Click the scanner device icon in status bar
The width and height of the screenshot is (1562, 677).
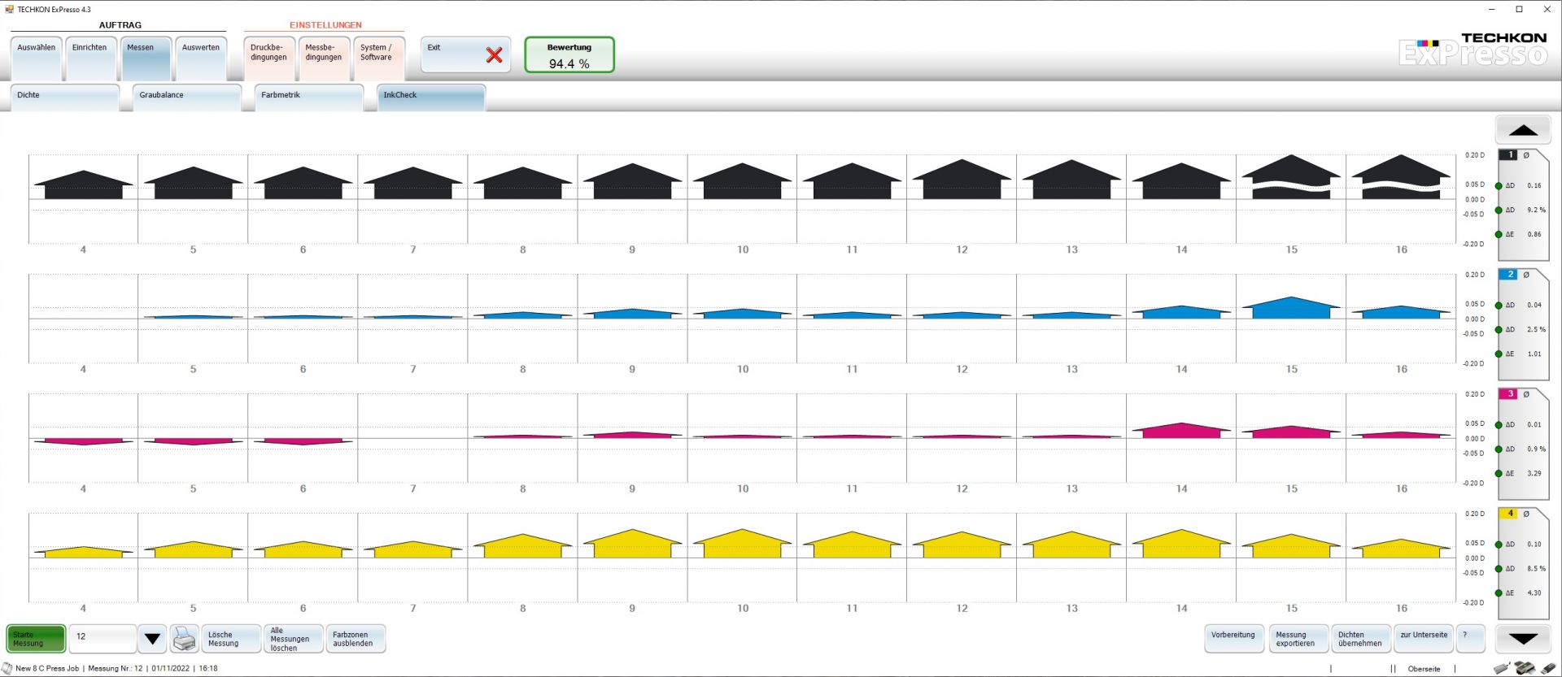point(1525,668)
